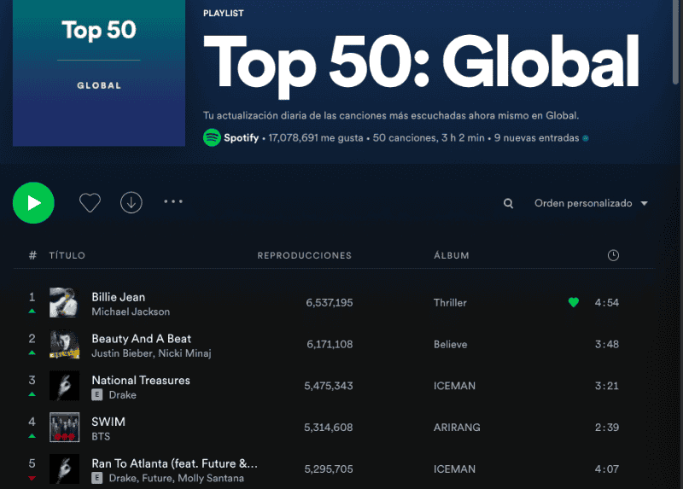The width and height of the screenshot is (683, 489).
Task: Click the Beauty And A Beat cover thumbnail
Action: 65,344
